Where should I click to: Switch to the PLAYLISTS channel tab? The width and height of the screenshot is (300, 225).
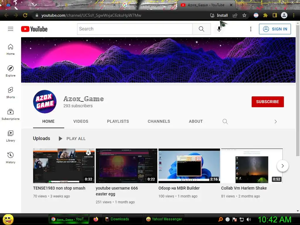118,121
